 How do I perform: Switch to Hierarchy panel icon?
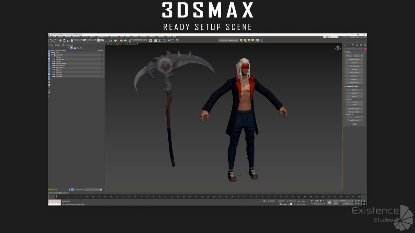(x=353, y=45)
